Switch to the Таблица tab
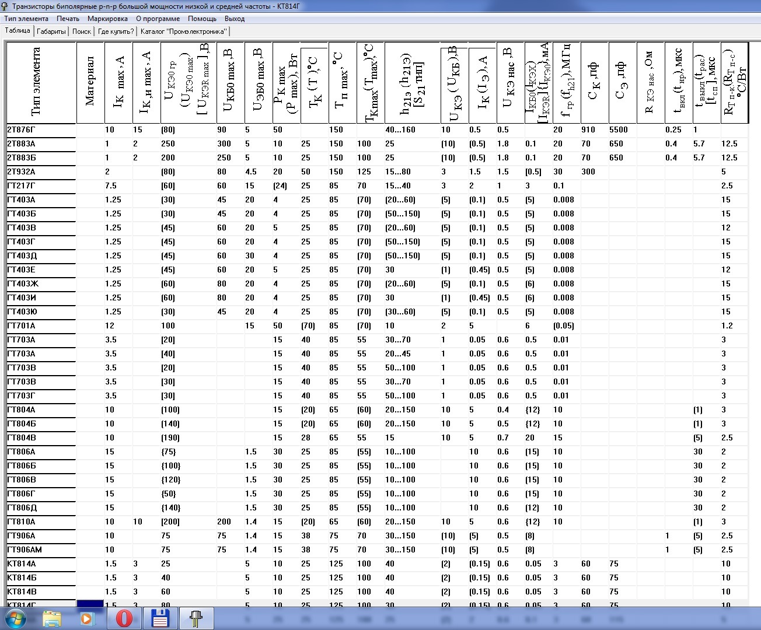761x630 pixels. pyautogui.click(x=18, y=30)
